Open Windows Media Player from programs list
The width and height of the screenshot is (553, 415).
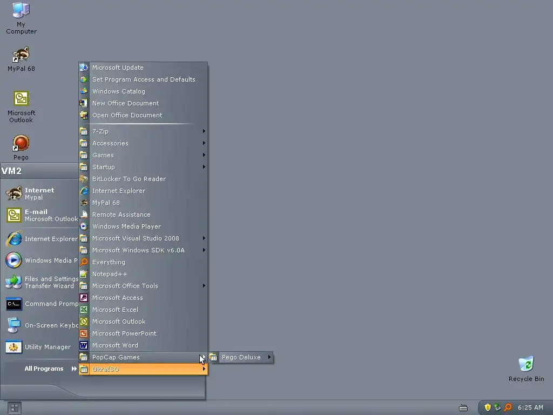143,226
